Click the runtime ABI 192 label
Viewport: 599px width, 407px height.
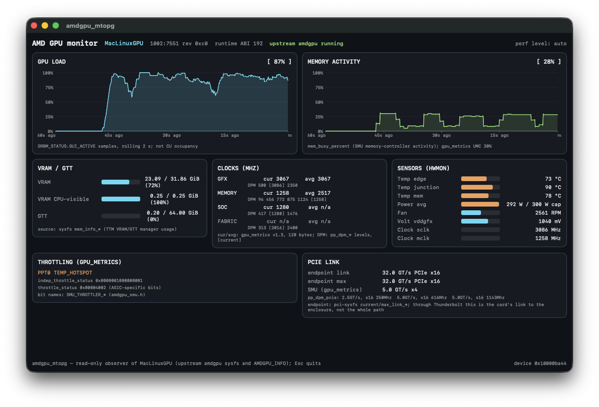(x=239, y=43)
